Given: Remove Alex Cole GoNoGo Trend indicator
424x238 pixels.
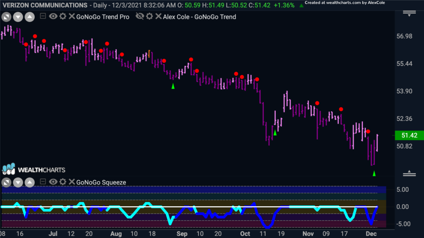Looking at the screenshot, I should 159,16.
